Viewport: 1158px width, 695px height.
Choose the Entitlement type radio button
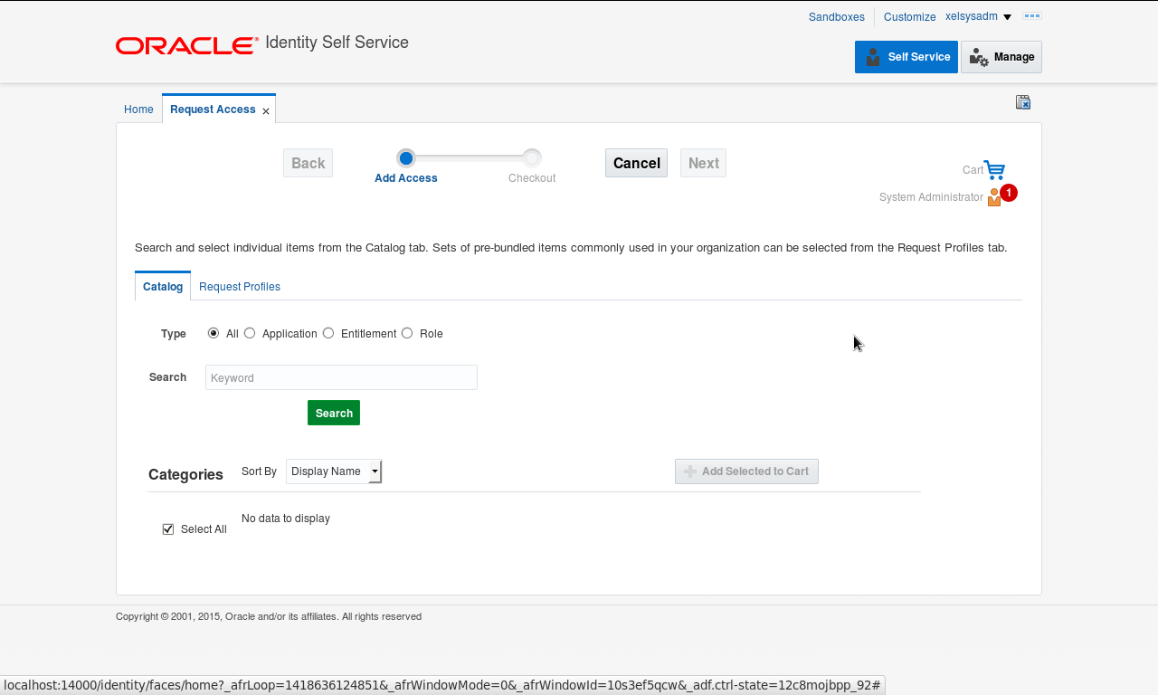pyautogui.click(x=327, y=333)
